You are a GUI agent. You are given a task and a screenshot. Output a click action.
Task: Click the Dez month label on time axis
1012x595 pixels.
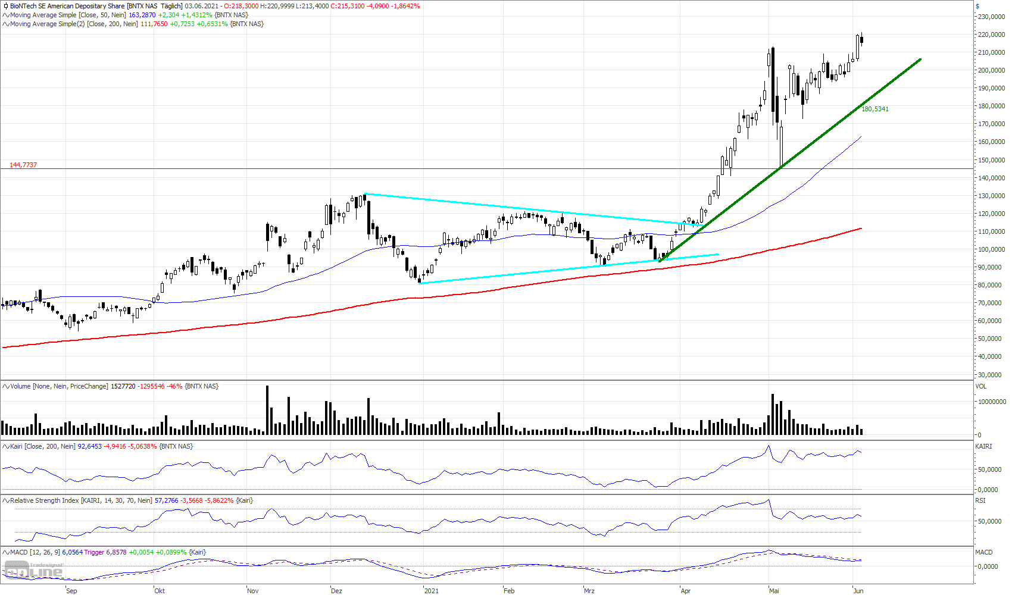[x=337, y=591]
